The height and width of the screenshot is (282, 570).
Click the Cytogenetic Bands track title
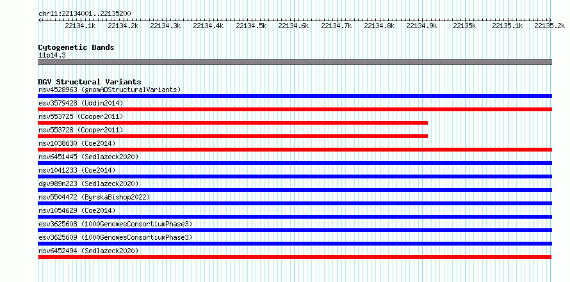pos(76,47)
